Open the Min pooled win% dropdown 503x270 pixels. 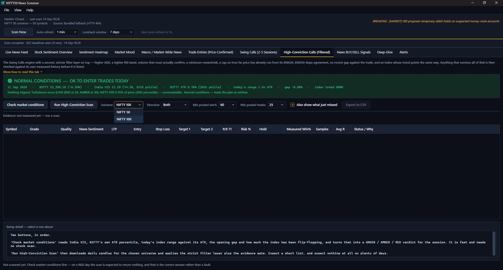pyautogui.click(x=227, y=105)
